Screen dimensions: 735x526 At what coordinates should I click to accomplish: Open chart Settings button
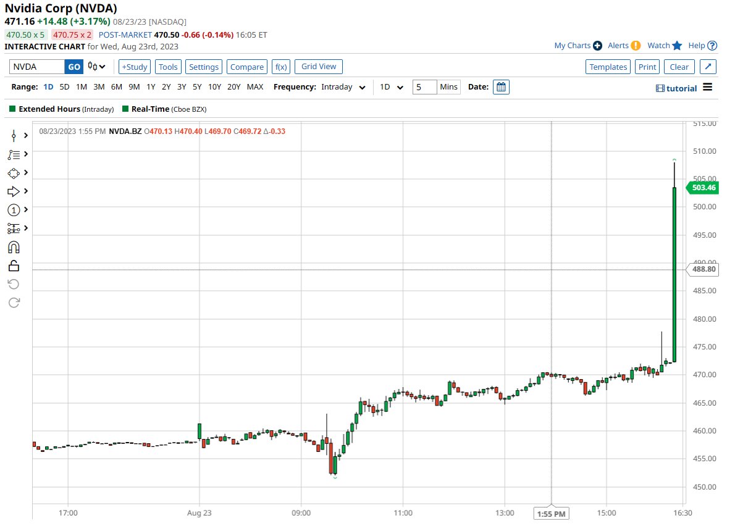click(203, 67)
